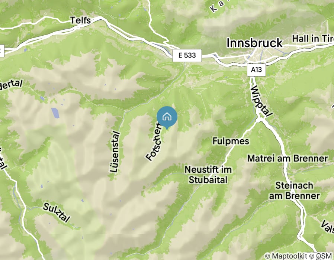Click the partial road shield at left edge

[x=2, y=51]
